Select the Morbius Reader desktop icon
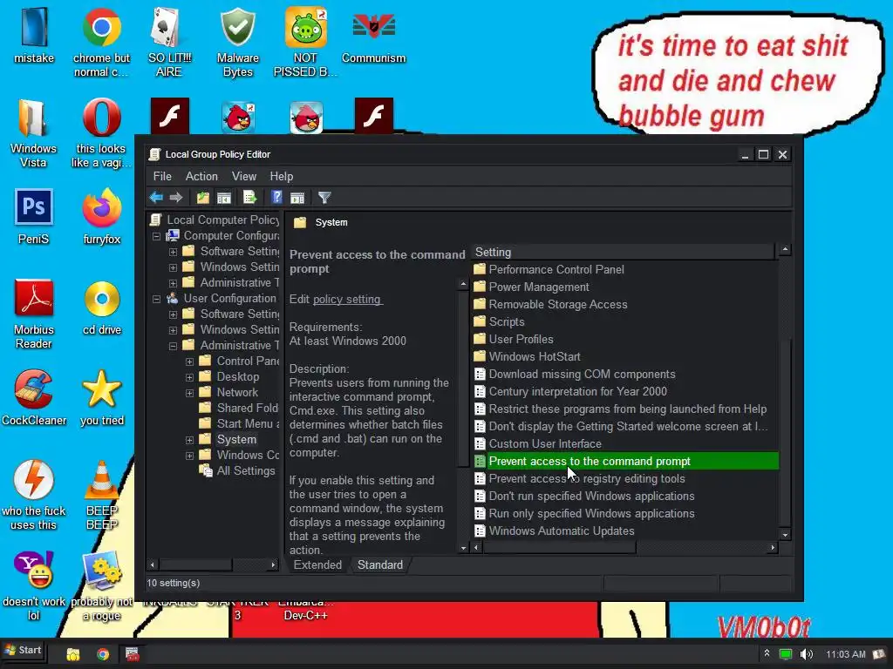893x669 pixels. (34, 314)
